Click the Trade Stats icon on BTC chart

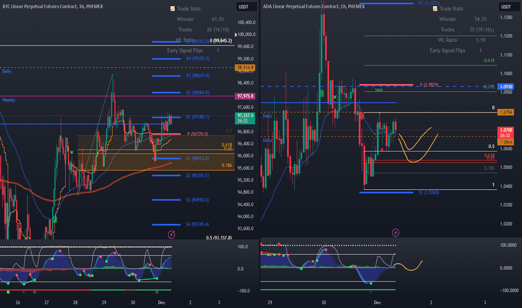[x=173, y=8]
